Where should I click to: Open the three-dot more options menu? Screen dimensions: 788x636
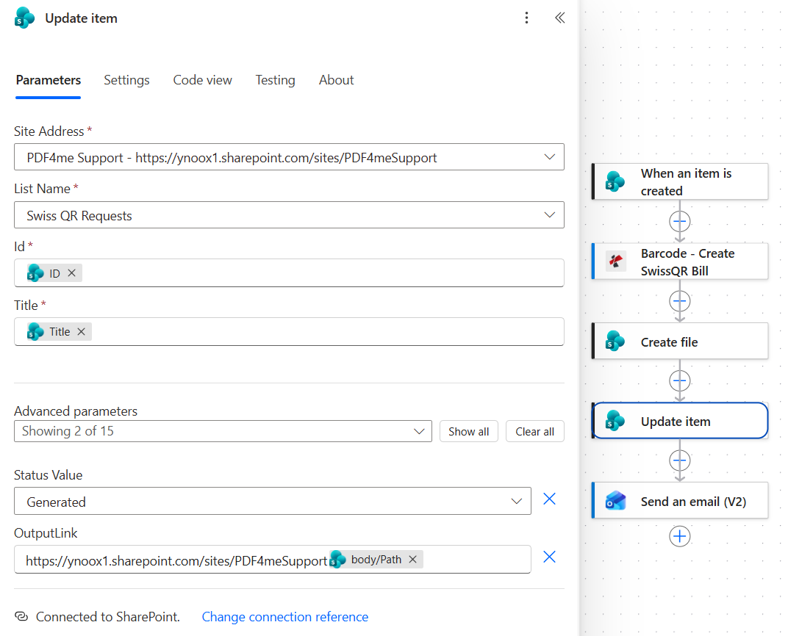pos(526,18)
